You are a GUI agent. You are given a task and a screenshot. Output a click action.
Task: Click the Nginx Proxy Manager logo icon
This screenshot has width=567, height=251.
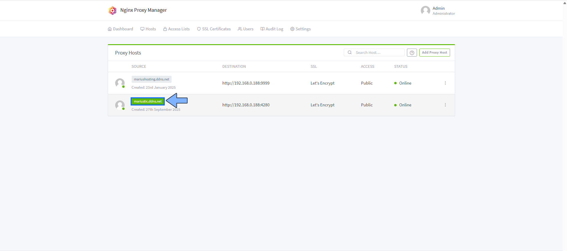point(113,11)
